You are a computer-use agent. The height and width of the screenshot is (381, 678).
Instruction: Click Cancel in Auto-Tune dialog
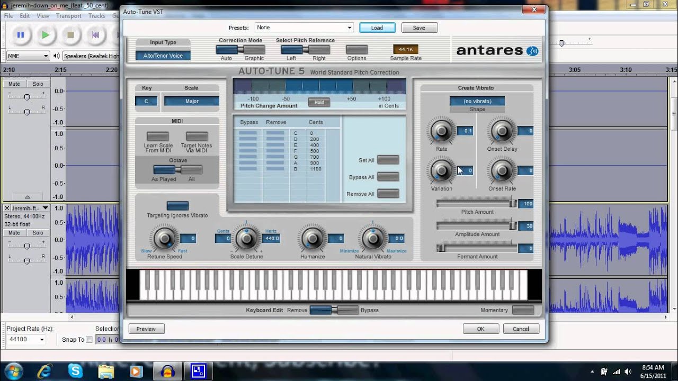click(x=521, y=329)
